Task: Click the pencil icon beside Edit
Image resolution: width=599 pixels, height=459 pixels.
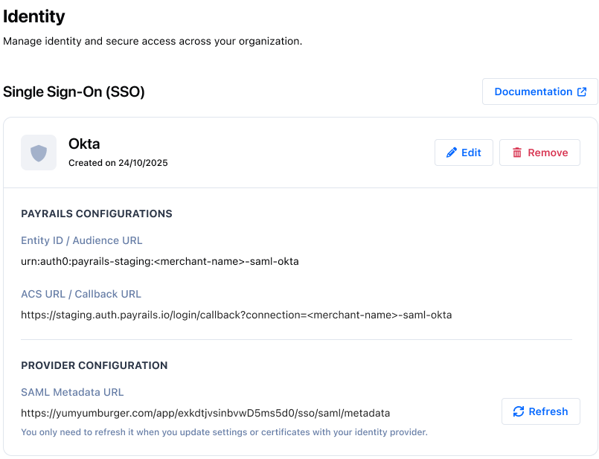Action: click(452, 153)
